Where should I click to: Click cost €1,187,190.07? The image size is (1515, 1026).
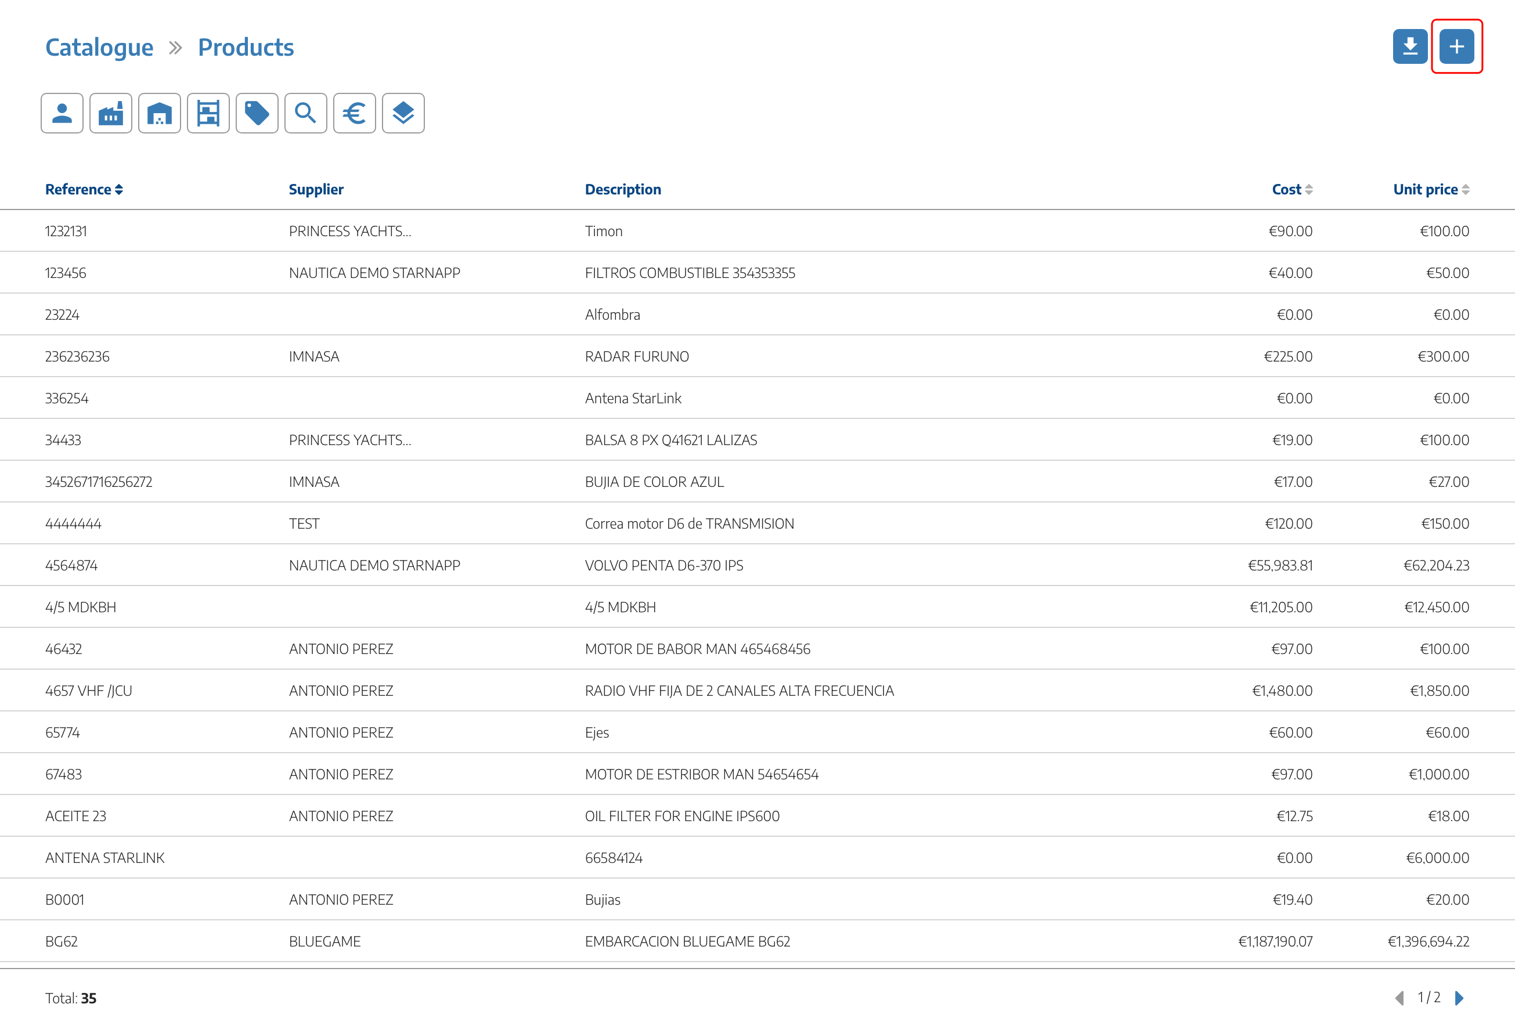pyautogui.click(x=1275, y=941)
